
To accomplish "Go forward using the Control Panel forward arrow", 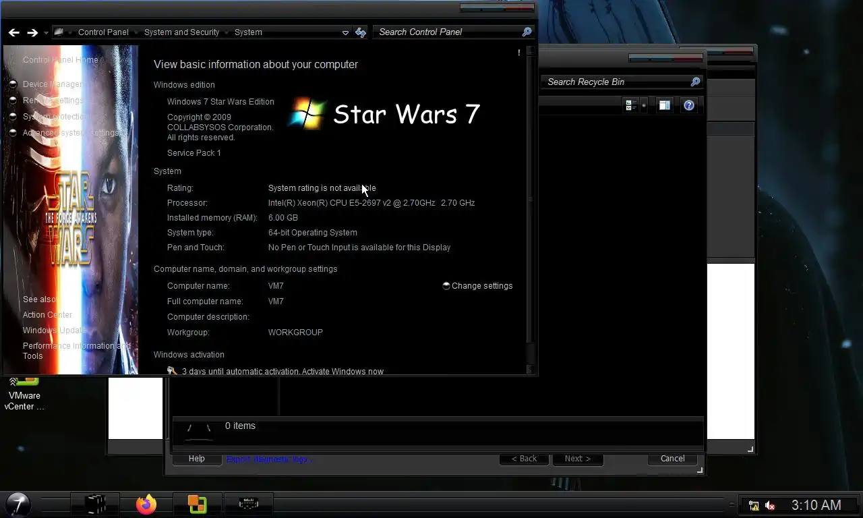I will (x=32, y=32).
